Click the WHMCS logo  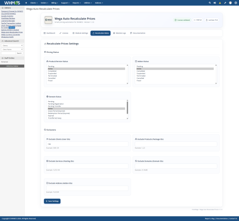point(12,3)
